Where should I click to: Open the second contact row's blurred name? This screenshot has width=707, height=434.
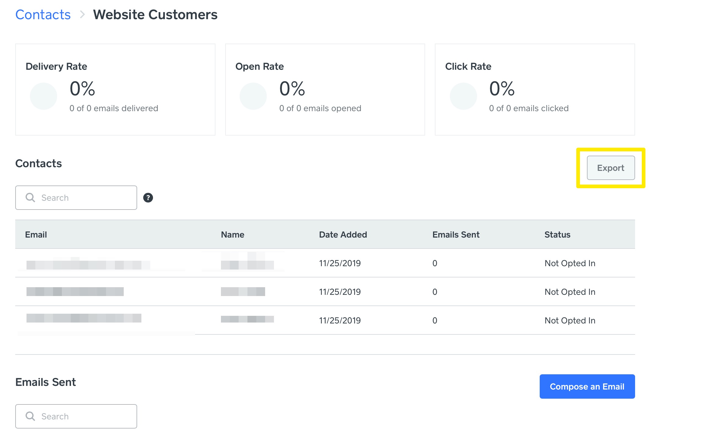pos(243,292)
